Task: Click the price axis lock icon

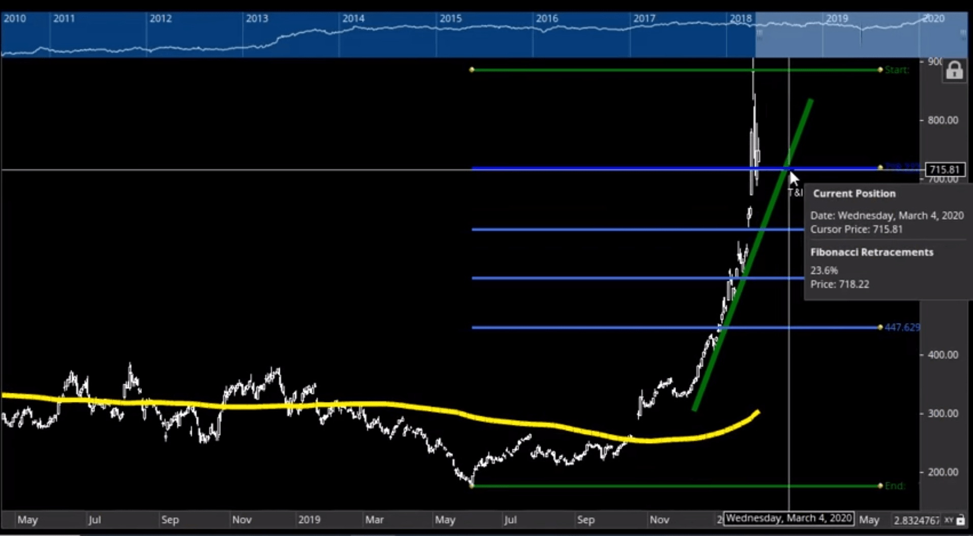Action: tap(954, 70)
